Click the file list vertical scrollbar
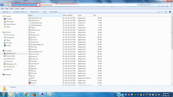The width and height of the screenshot is (173, 97). point(172,33)
